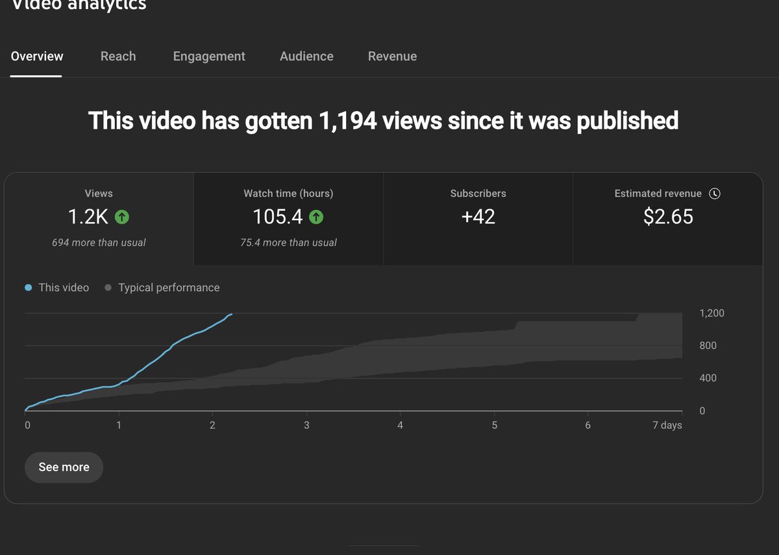Click the '75.4 more than usual' text
The image size is (779, 555).
[x=288, y=242]
